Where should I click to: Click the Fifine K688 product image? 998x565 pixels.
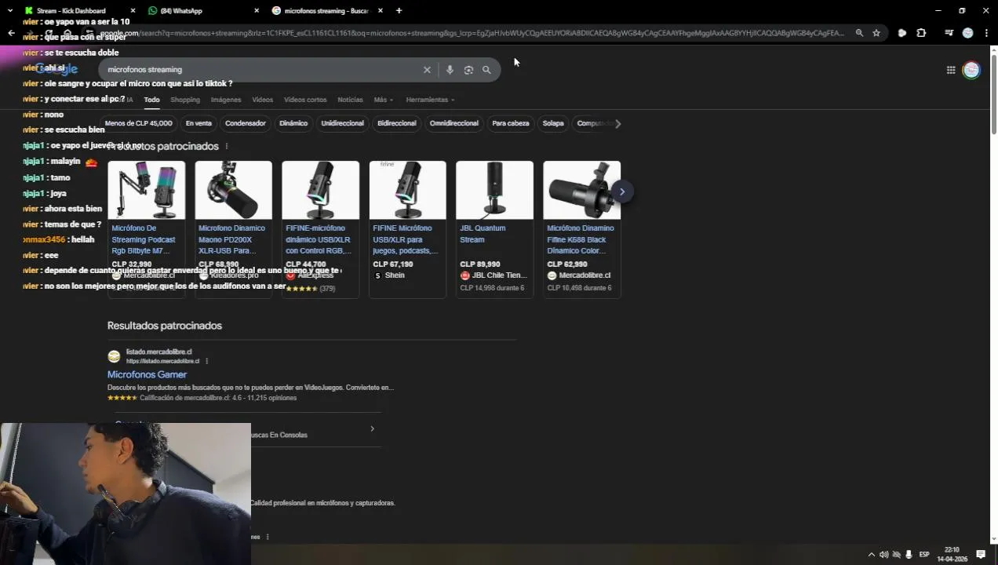point(581,190)
